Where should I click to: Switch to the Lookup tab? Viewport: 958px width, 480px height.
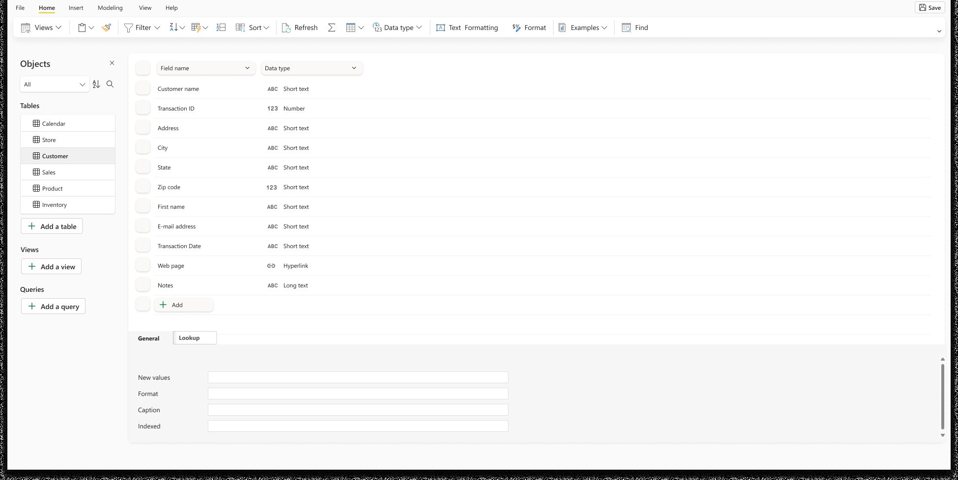(195, 338)
